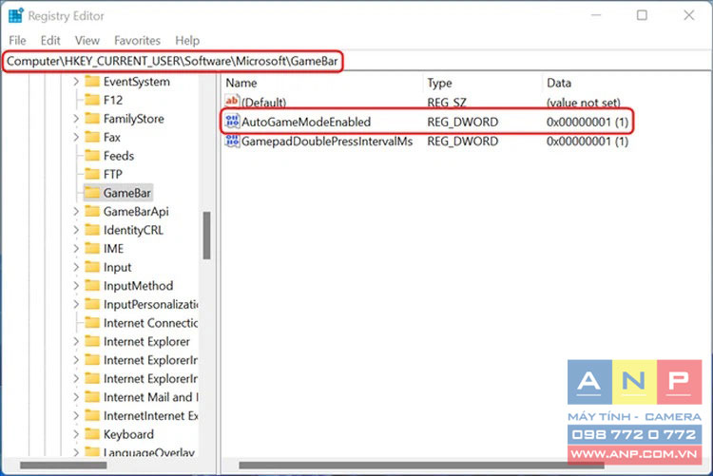The height and width of the screenshot is (476, 713).
Task: Click the FamilyStore folder icon
Action: point(92,118)
